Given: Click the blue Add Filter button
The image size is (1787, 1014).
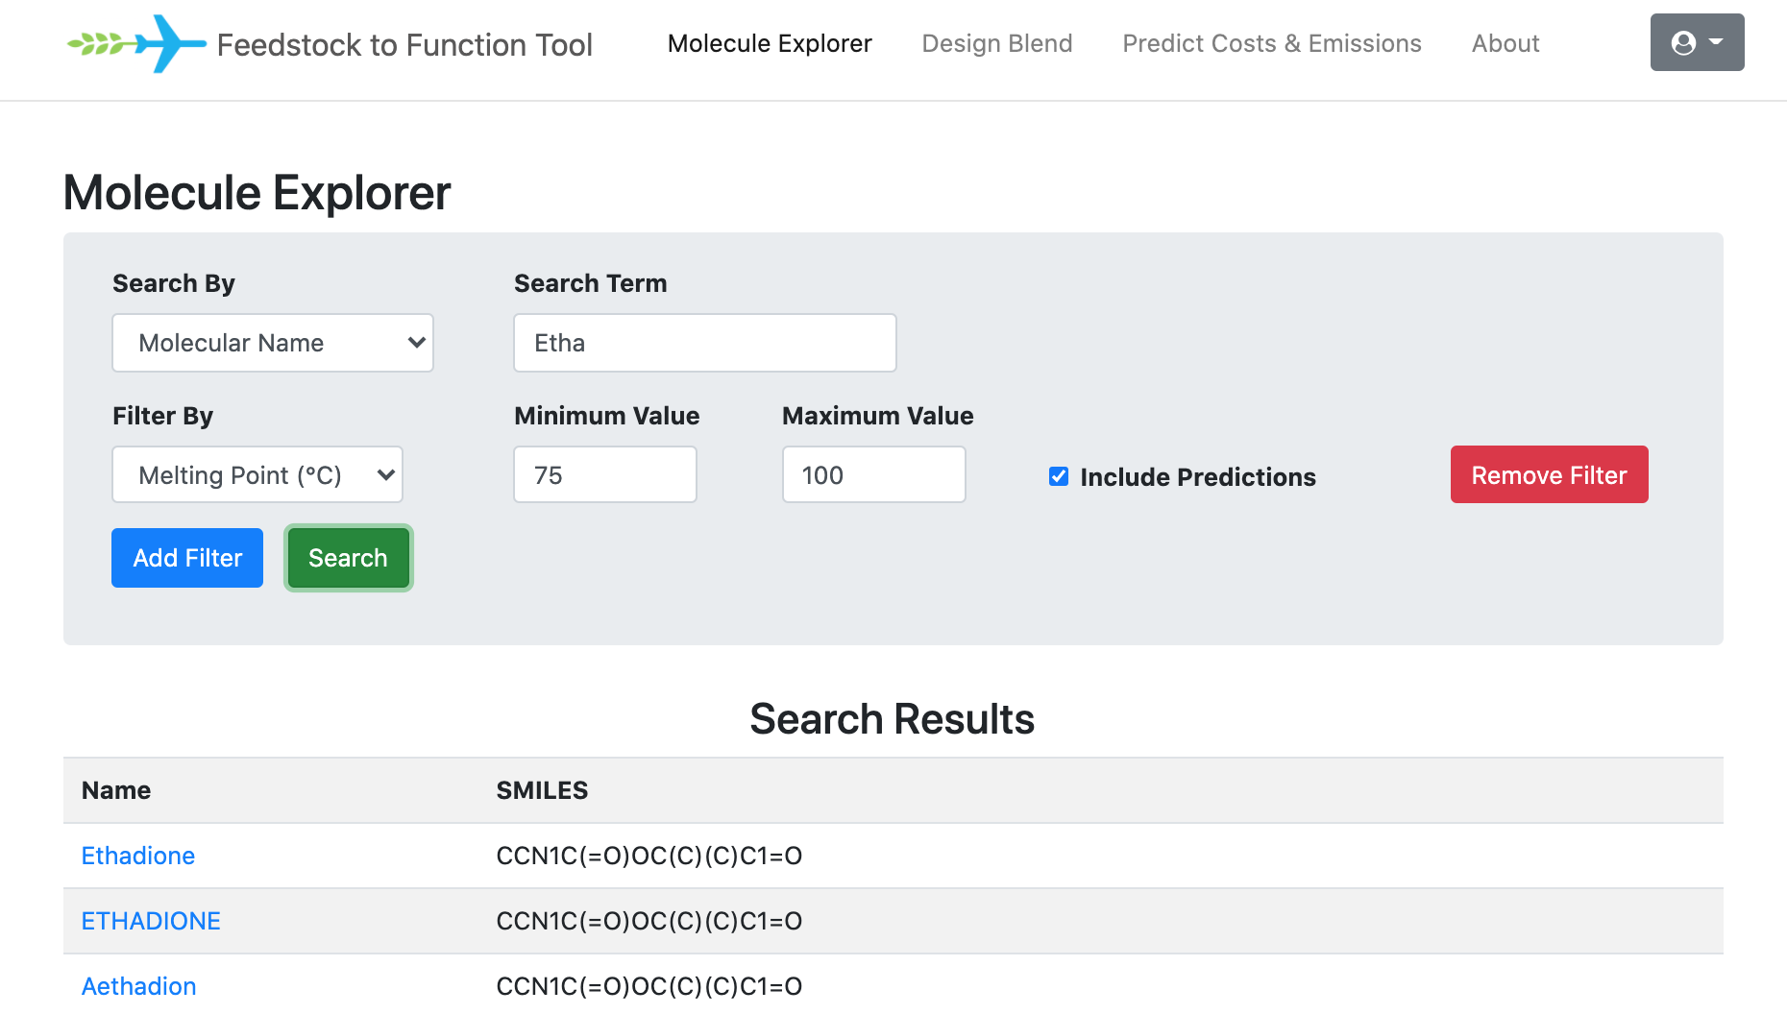Looking at the screenshot, I should pyautogui.click(x=187, y=558).
